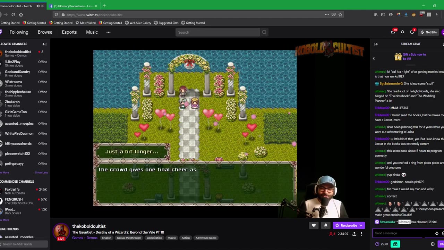
Task: Open 1Life2Play channel in sidebar
Action: (24, 64)
